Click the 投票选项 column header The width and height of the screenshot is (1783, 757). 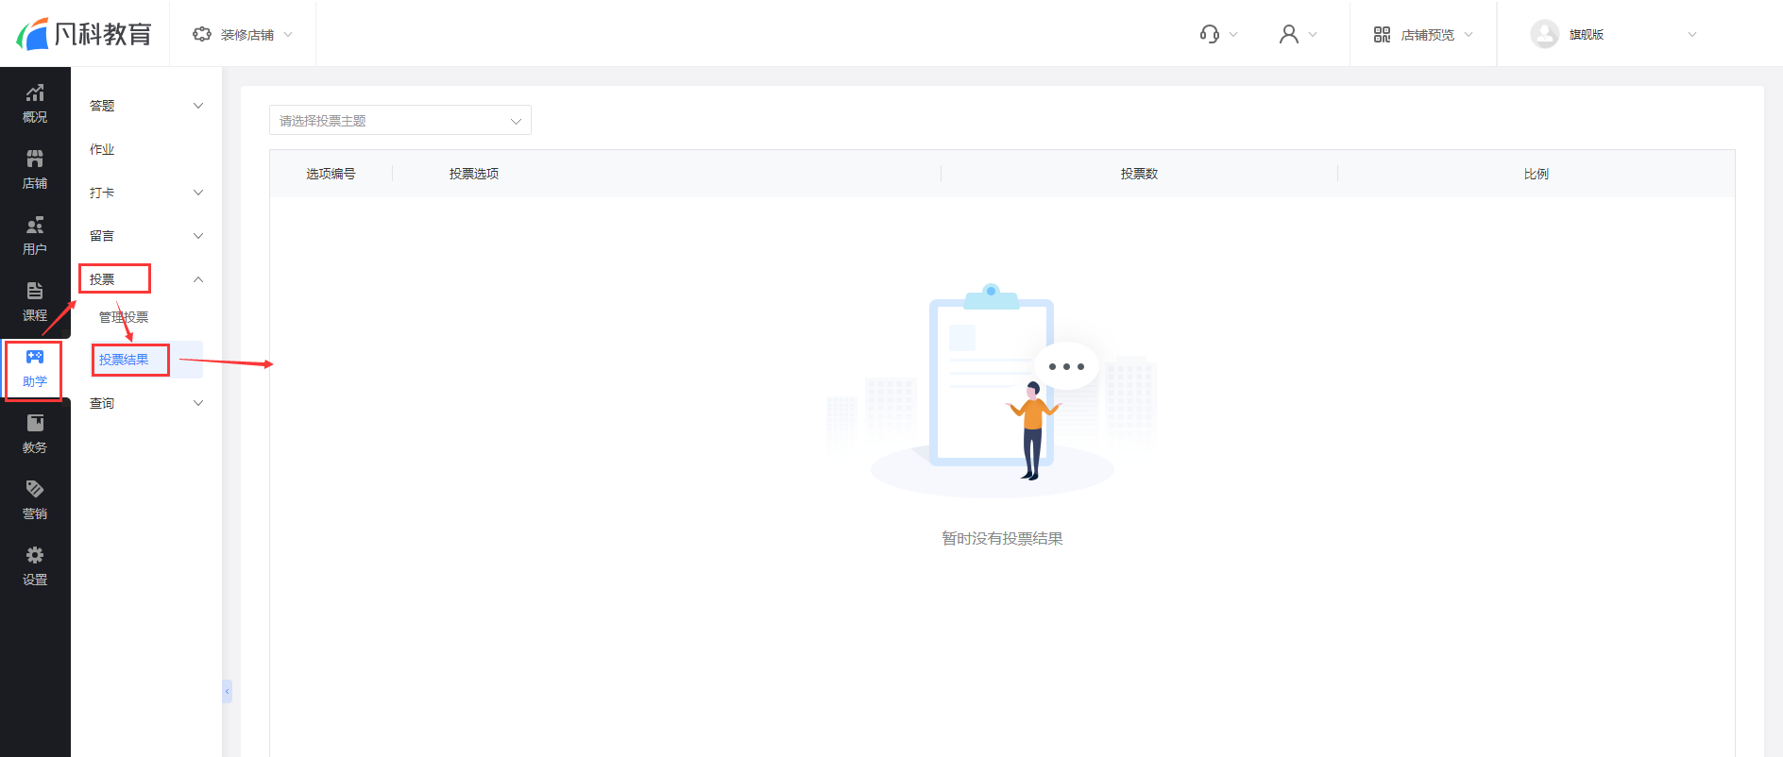[474, 174]
